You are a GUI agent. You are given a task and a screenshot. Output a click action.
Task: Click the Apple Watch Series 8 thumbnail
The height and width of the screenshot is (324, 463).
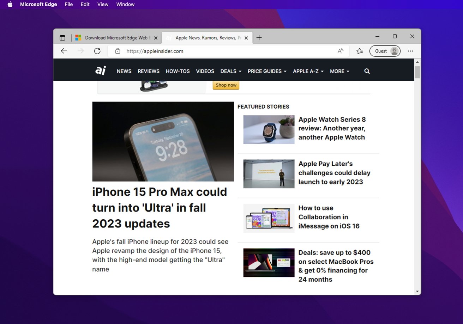pyautogui.click(x=269, y=129)
